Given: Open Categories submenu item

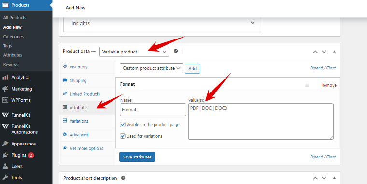Looking at the screenshot, I should pyautogui.click(x=14, y=37).
